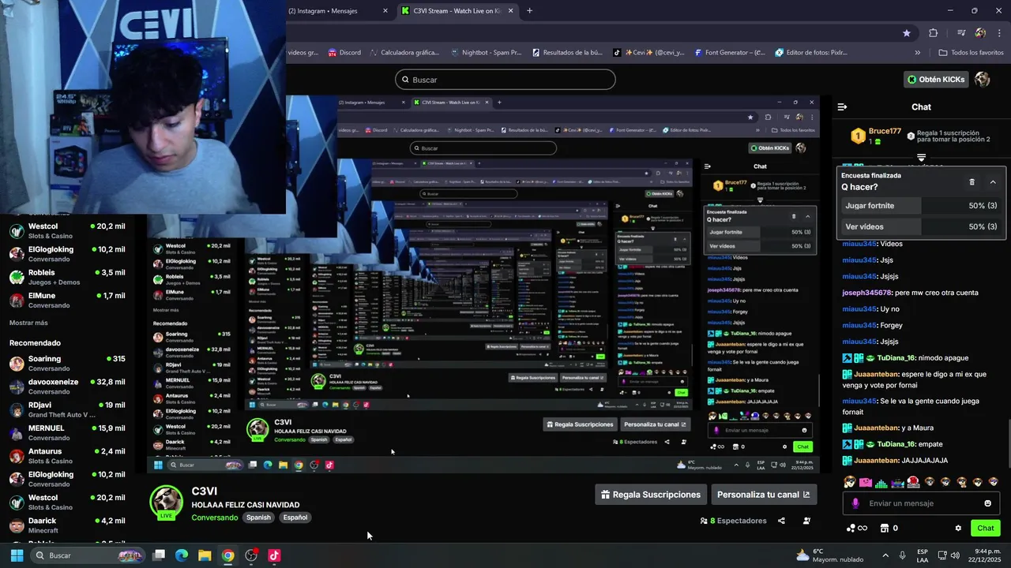Open Daarick Minecraft channel
1011x568 pixels.
pos(67,525)
